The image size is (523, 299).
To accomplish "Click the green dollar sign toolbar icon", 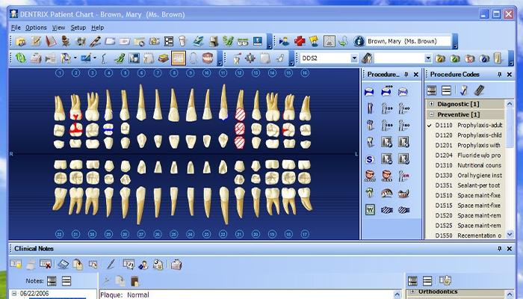I will pyautogui.click(x=228, y=41).
